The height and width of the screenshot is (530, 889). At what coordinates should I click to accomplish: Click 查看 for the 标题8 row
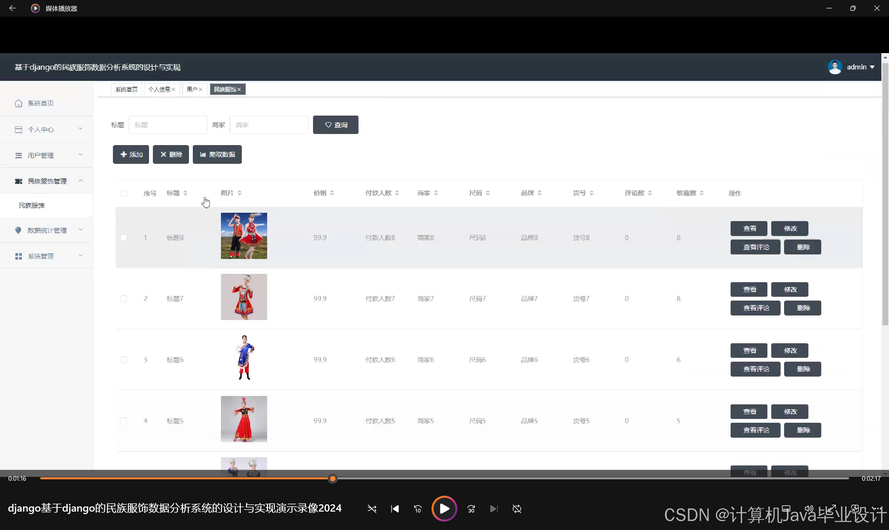pyautogui.click(x=749, y=229)
